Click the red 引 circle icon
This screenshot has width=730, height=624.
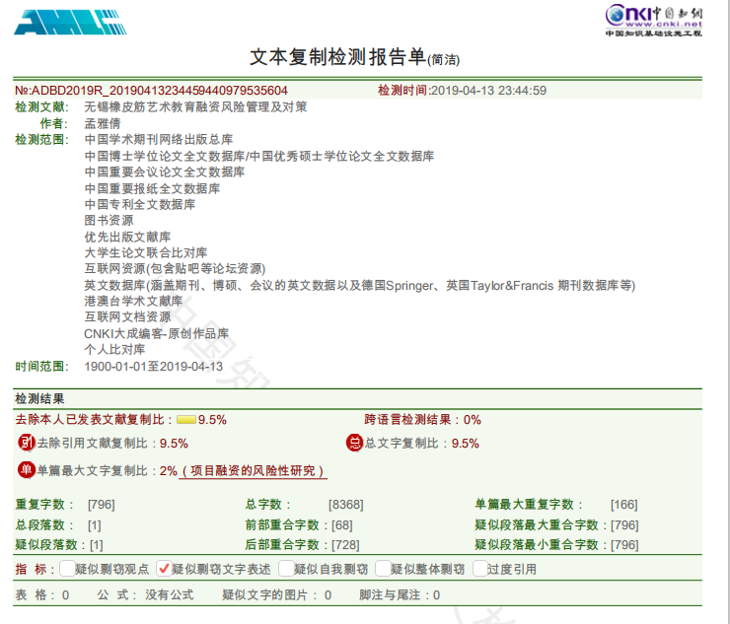(26, 443)
